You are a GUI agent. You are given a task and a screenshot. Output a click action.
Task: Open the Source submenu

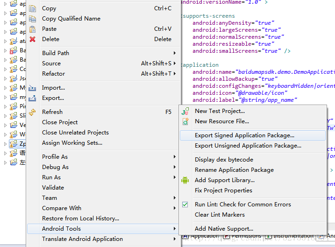104,64
